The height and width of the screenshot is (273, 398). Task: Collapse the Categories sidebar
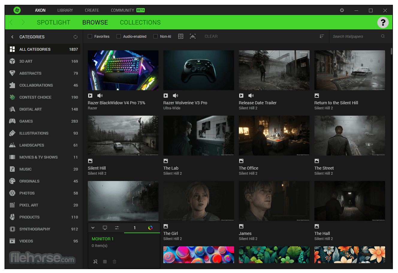(x=12, y=37)
